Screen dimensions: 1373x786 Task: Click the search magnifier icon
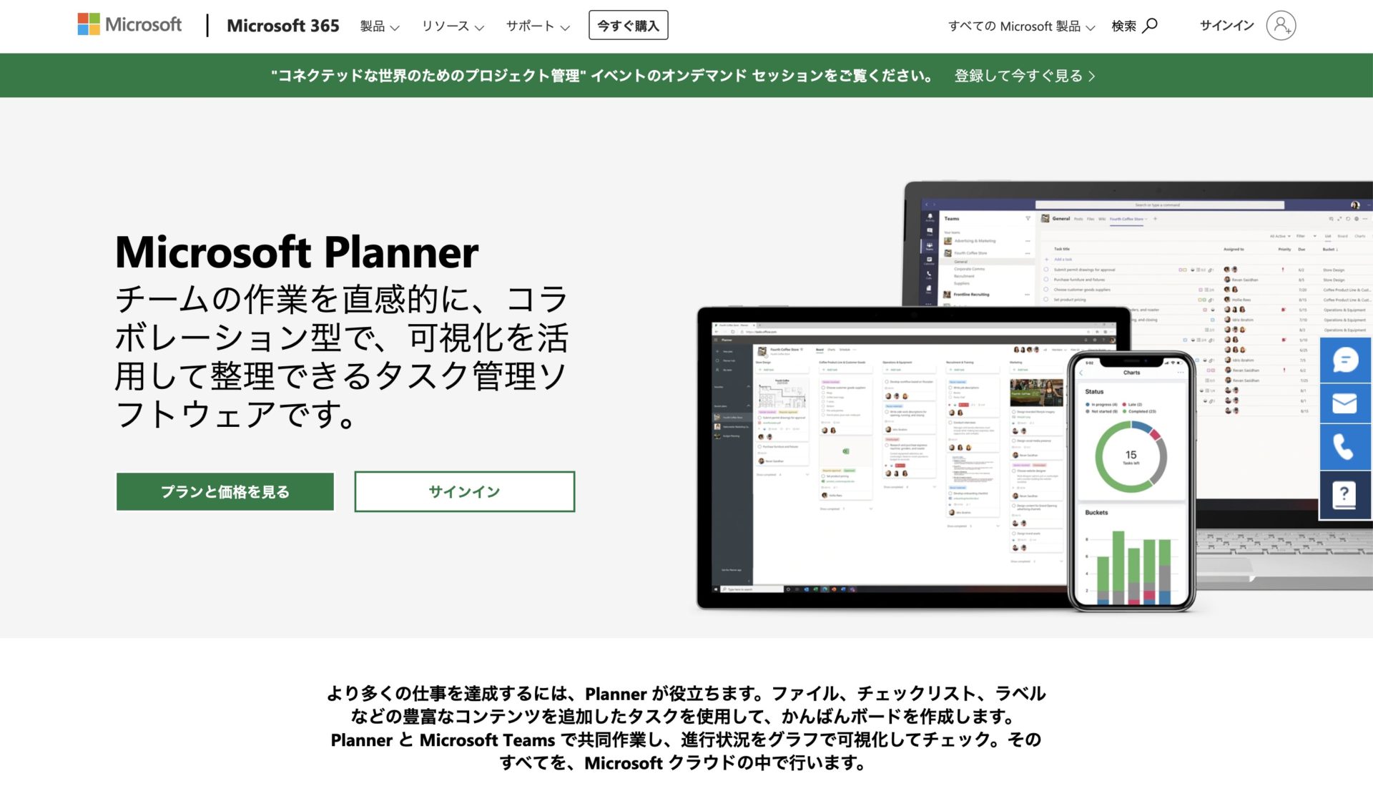click(x=1151, y=25)
